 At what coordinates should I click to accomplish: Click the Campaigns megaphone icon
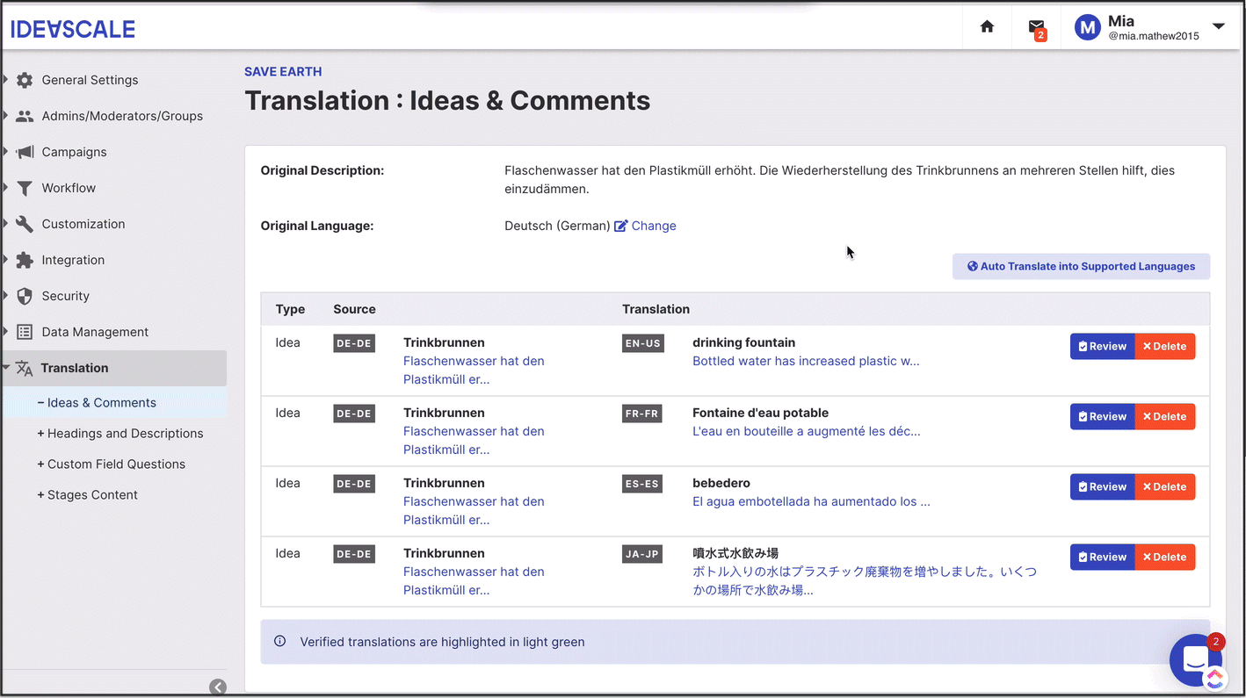click(25, 152)
